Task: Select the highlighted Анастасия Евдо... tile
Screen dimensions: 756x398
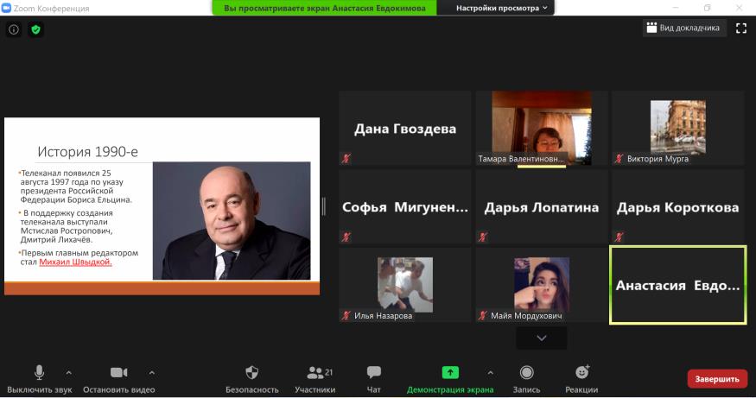Action: pyautogui.click(x=678, y=285)
